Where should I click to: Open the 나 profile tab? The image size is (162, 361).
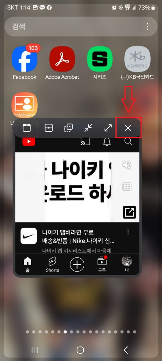[127, 264]
